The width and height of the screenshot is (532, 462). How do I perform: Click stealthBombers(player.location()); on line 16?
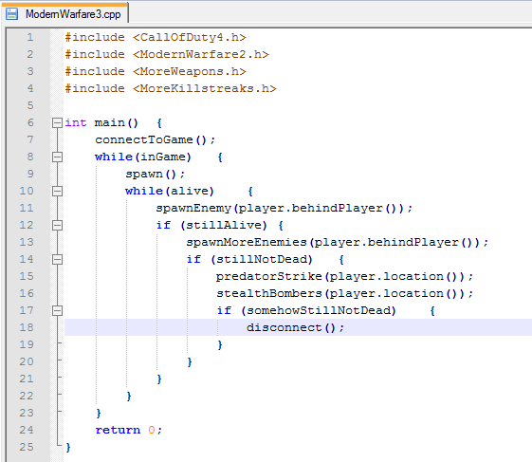click(345, 294)
